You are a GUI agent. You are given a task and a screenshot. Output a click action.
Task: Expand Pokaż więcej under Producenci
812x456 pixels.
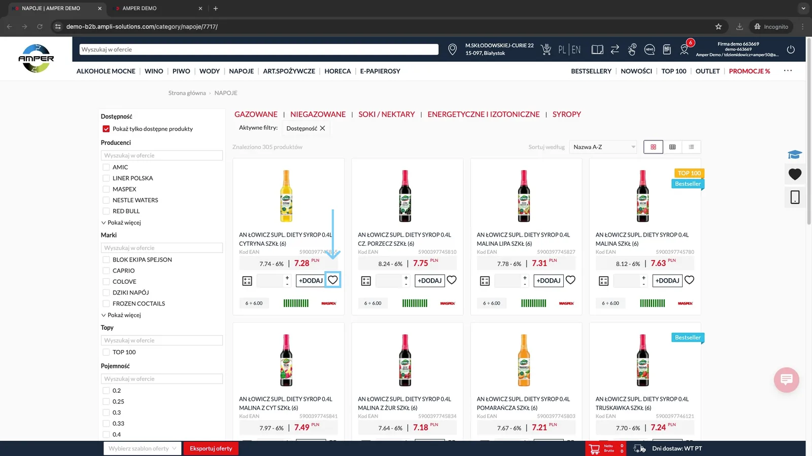click(121, 222)
